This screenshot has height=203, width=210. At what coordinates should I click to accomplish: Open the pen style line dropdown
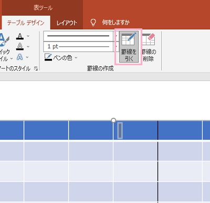[x=117, y=36]
